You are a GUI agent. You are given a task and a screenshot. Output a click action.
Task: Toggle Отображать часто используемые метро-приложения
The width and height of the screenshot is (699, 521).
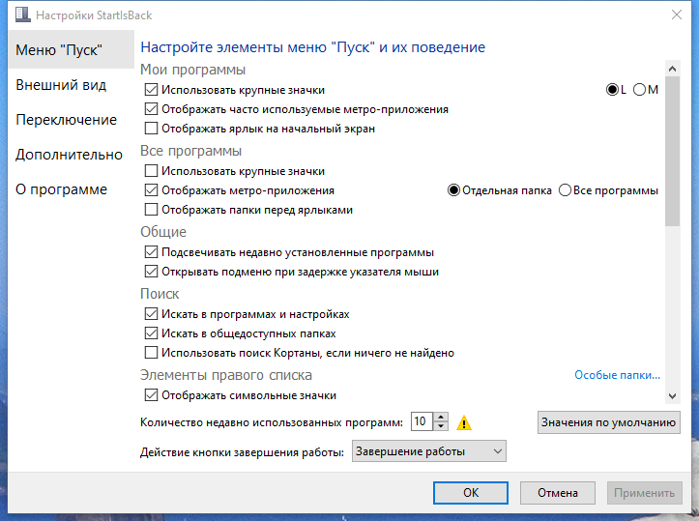click(x=151, y=109)
